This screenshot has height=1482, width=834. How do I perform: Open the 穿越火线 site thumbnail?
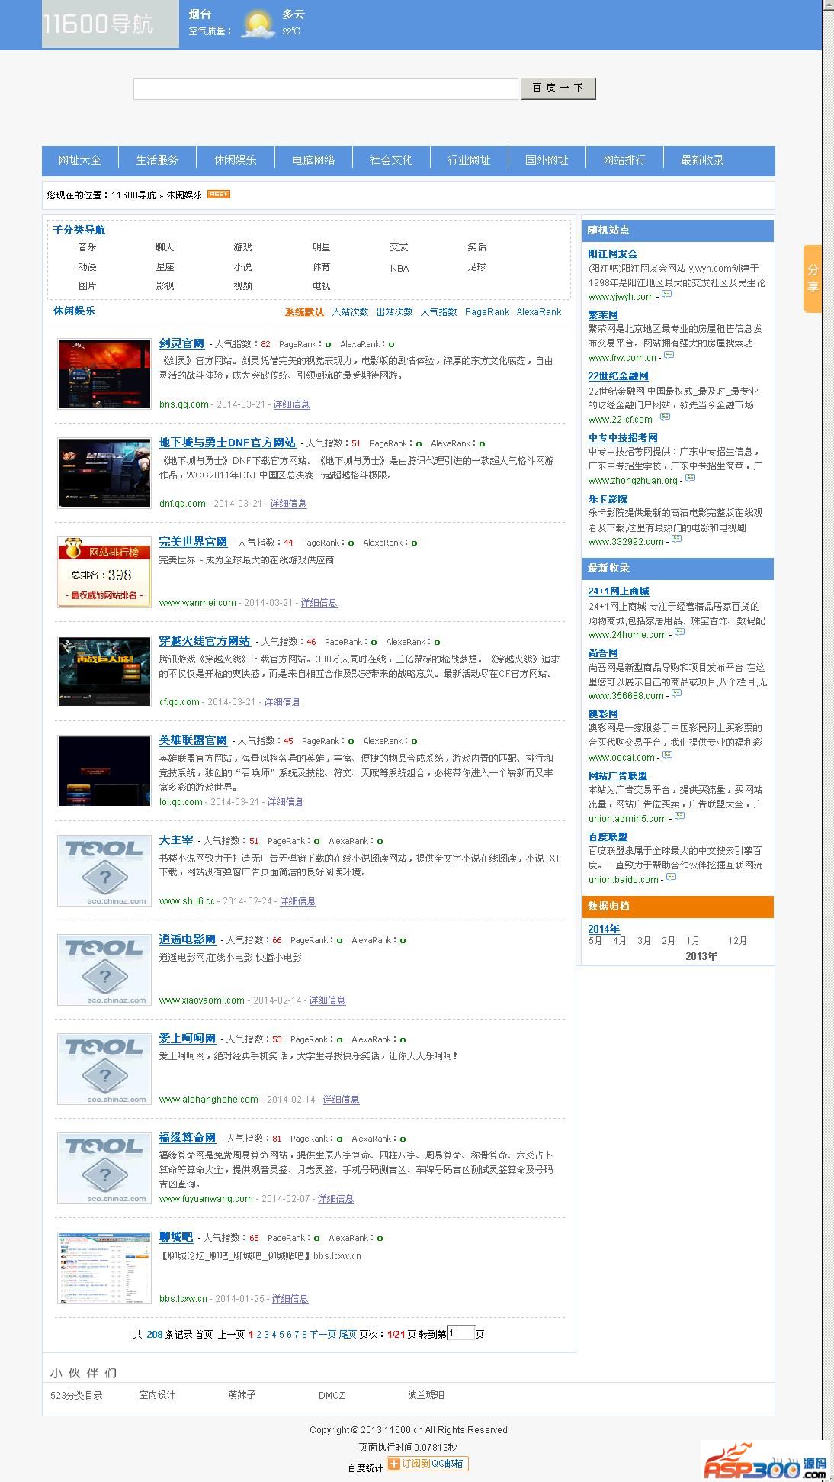[104, 672]
